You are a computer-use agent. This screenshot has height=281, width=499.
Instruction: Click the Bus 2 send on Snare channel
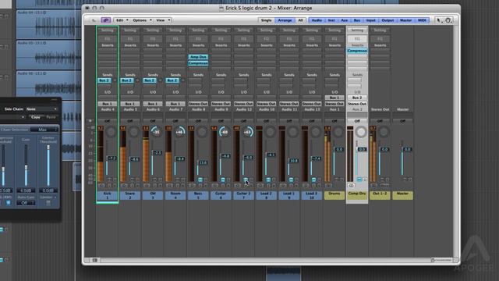click(127, 80)
